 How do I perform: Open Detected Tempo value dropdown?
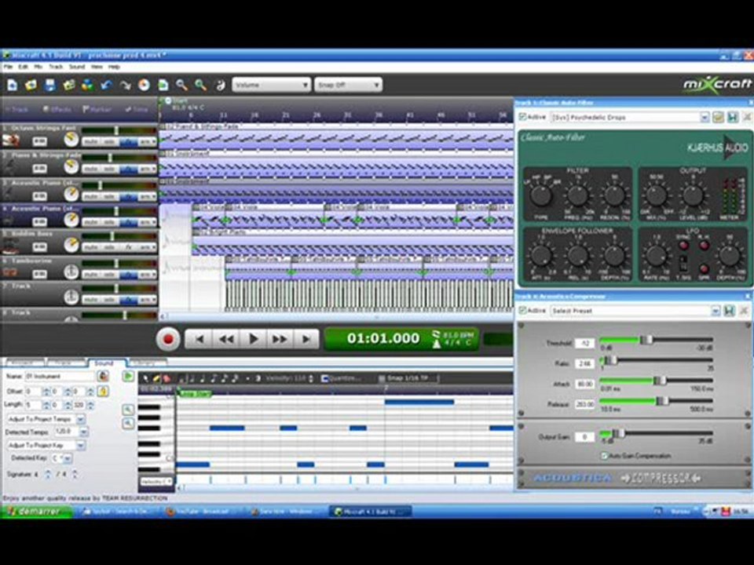pyautogui.click(x=84, y=432)
